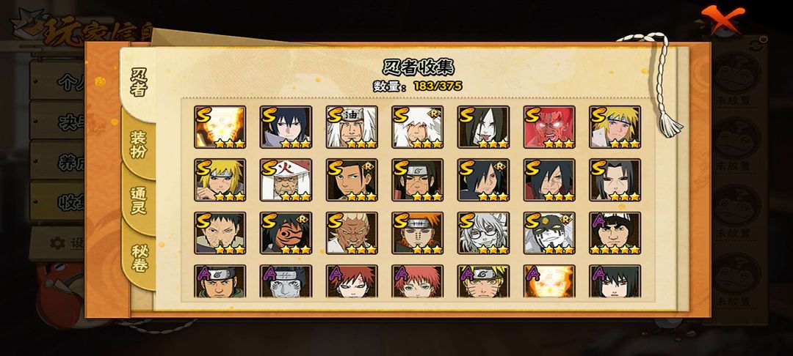
Task: Select the 秘卷 (scroll) tab
Action: click(x=138, y=257)
